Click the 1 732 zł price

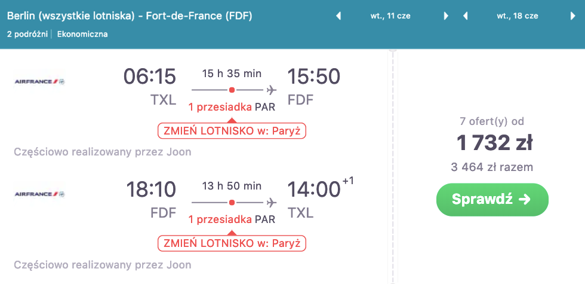[495, 143]
